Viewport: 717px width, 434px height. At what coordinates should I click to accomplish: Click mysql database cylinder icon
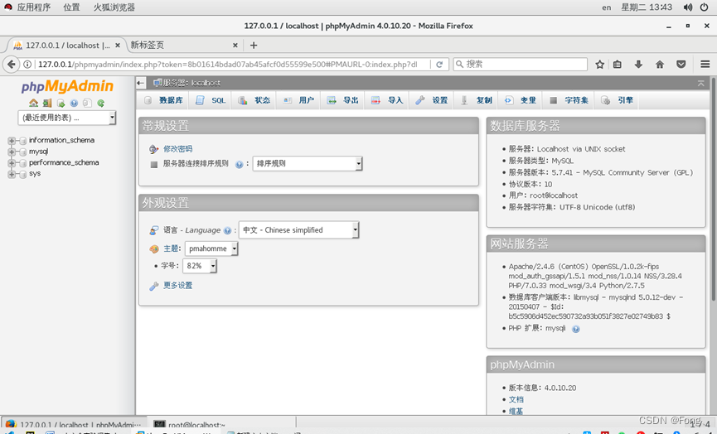22,152
